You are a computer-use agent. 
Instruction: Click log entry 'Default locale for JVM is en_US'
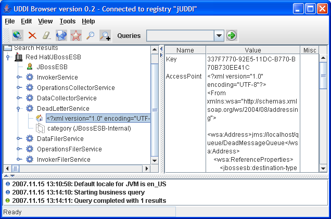tap(120, 184)
